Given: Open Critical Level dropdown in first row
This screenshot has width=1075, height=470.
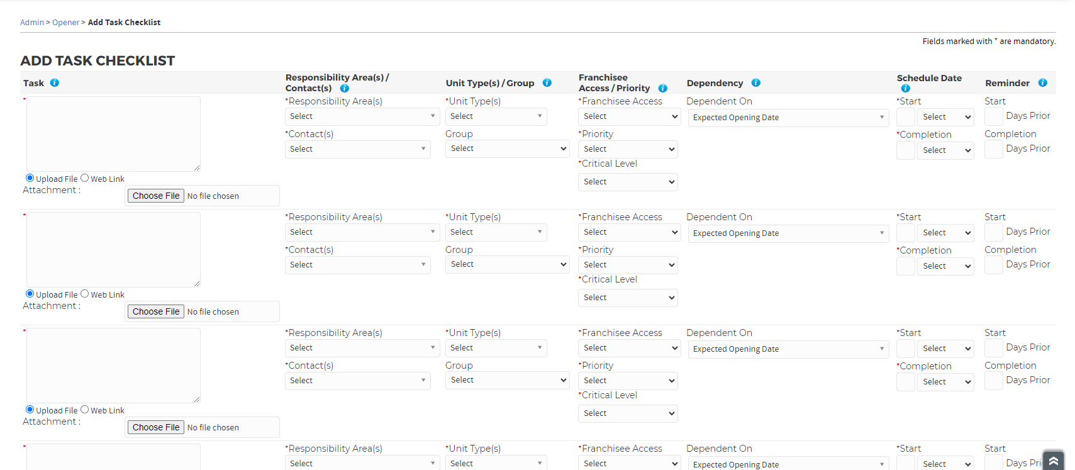Looking at the screenshot, I should point(628,182).
